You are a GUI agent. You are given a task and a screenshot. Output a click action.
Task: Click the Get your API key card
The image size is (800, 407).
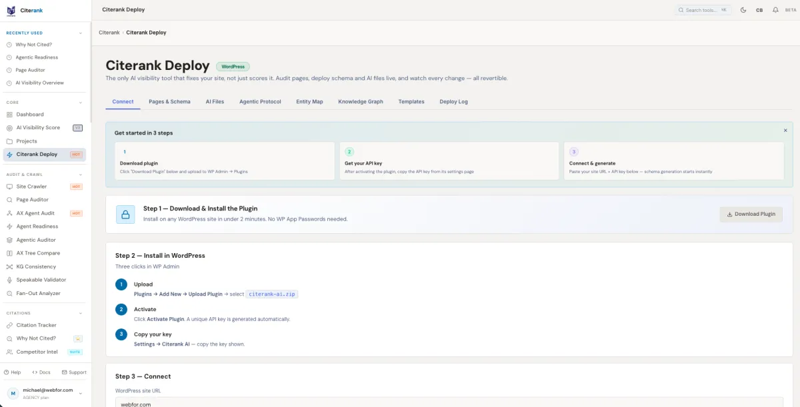[x=449, y=161]
